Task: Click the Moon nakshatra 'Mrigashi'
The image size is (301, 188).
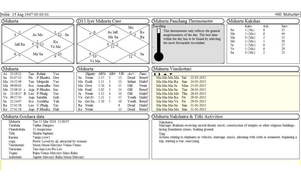Action: tap(43, 82)
